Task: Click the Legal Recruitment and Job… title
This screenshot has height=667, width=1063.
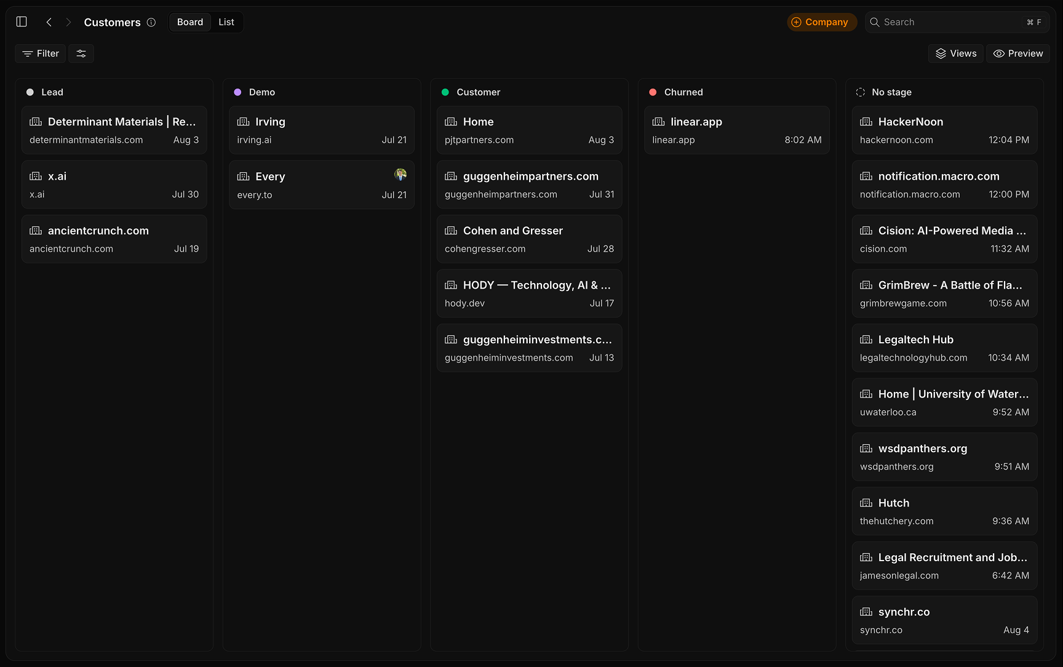Action: tap(953, 557)
